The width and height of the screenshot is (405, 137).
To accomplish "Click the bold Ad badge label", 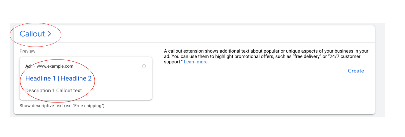I will pos(28,66).
